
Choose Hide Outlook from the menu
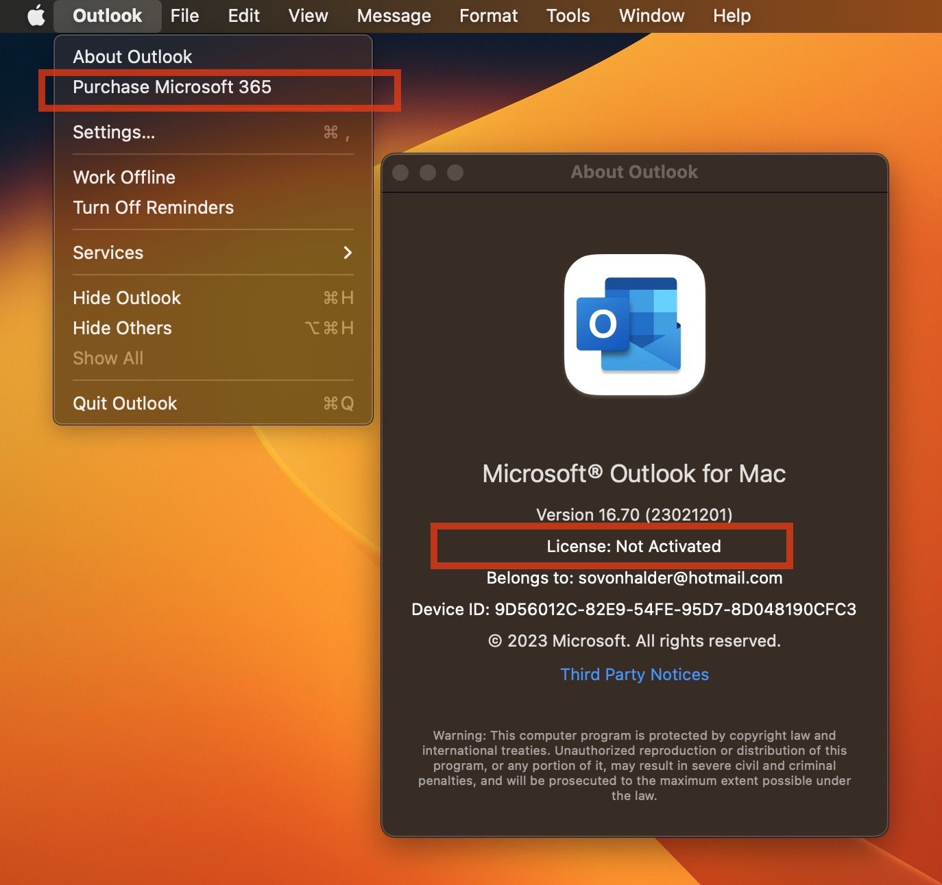213,298
